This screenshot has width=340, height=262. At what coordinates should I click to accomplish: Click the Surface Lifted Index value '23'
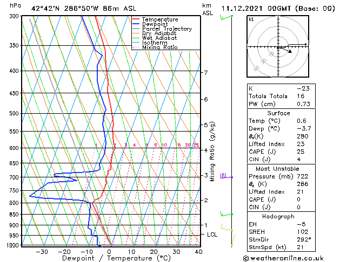301,144
